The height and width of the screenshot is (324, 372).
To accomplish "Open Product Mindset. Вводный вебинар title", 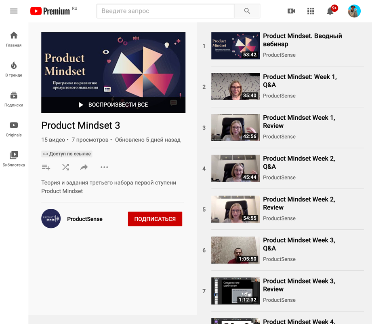I will (303, 40).
